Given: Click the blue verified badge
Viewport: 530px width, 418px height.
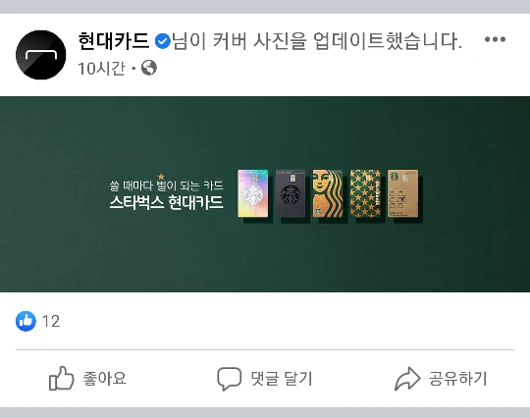Looking at the screenshot, I should (x=163, y=41).
